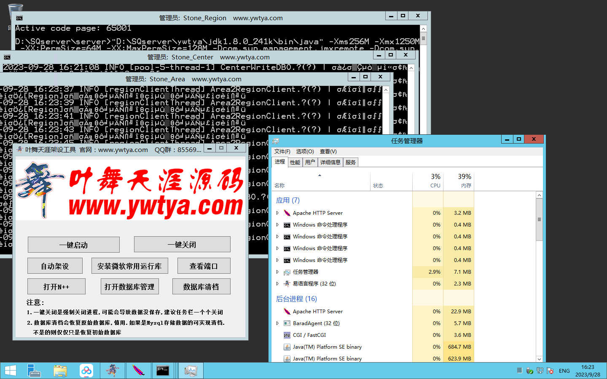Open File Explorer from the taskbar
Screen dimensions: 607x379
coord(60,371)
